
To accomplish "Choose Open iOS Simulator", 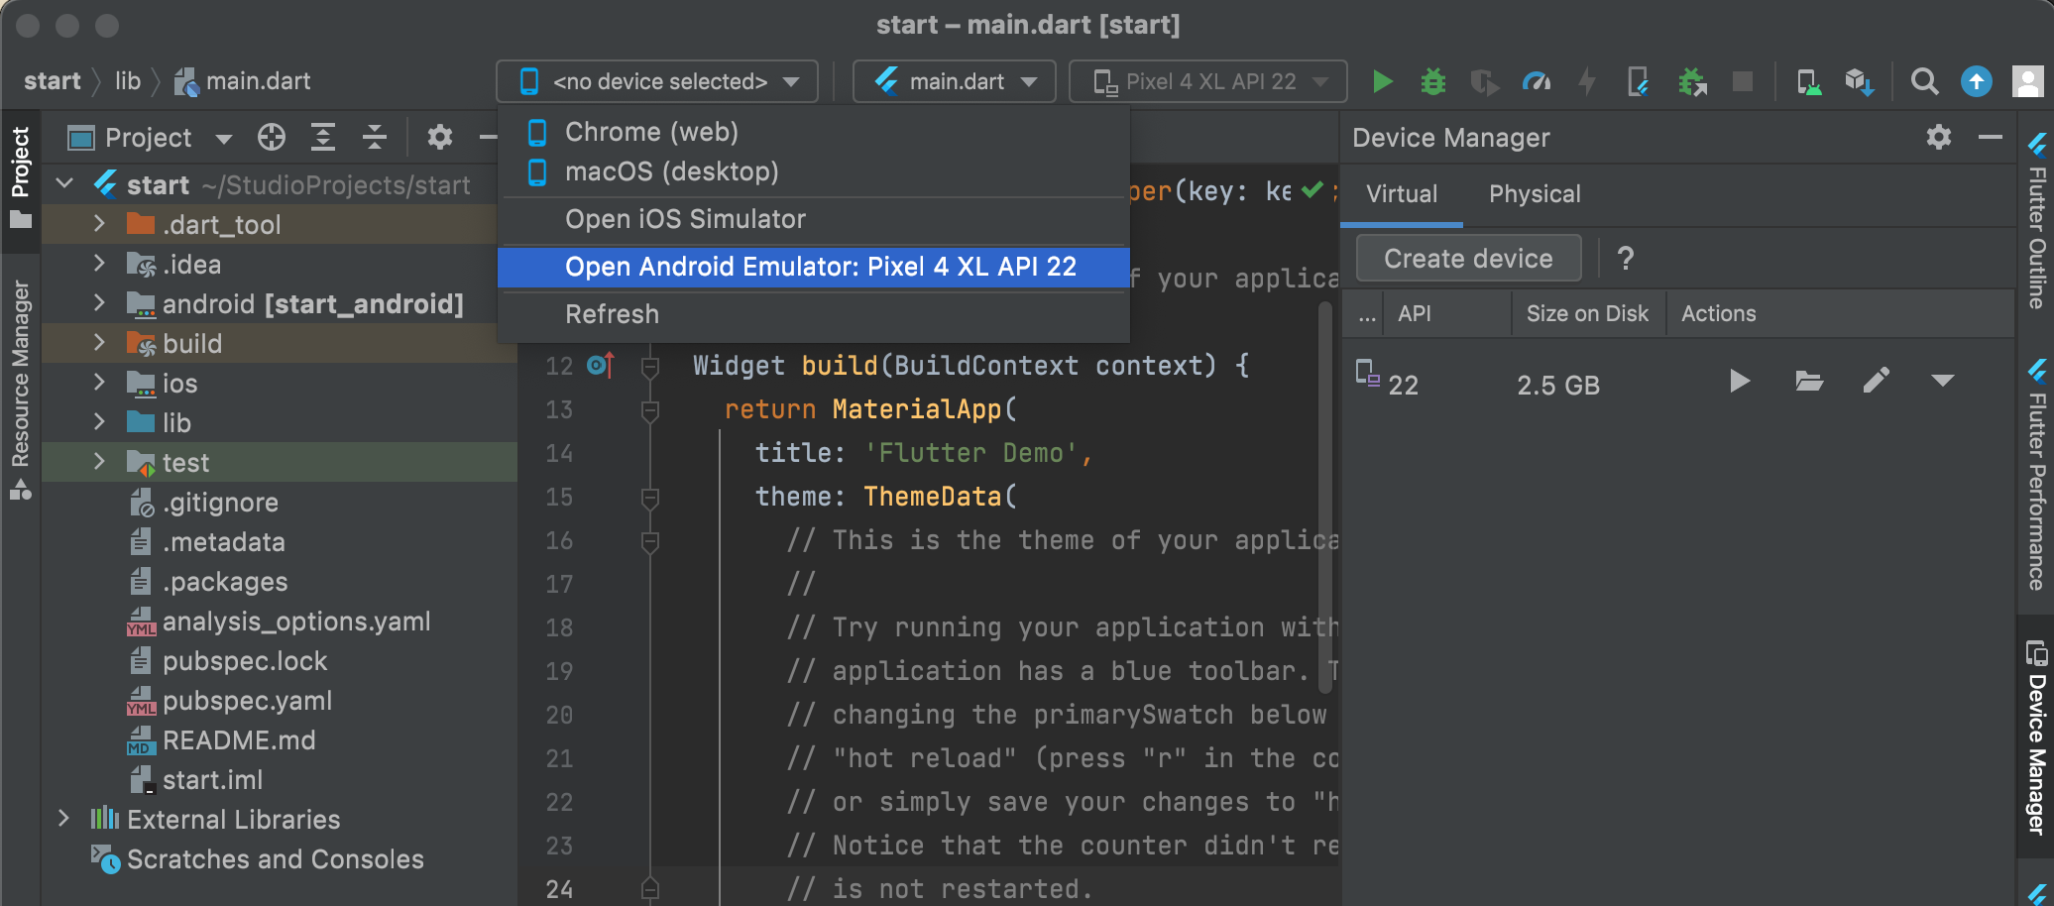I will 814,219.
